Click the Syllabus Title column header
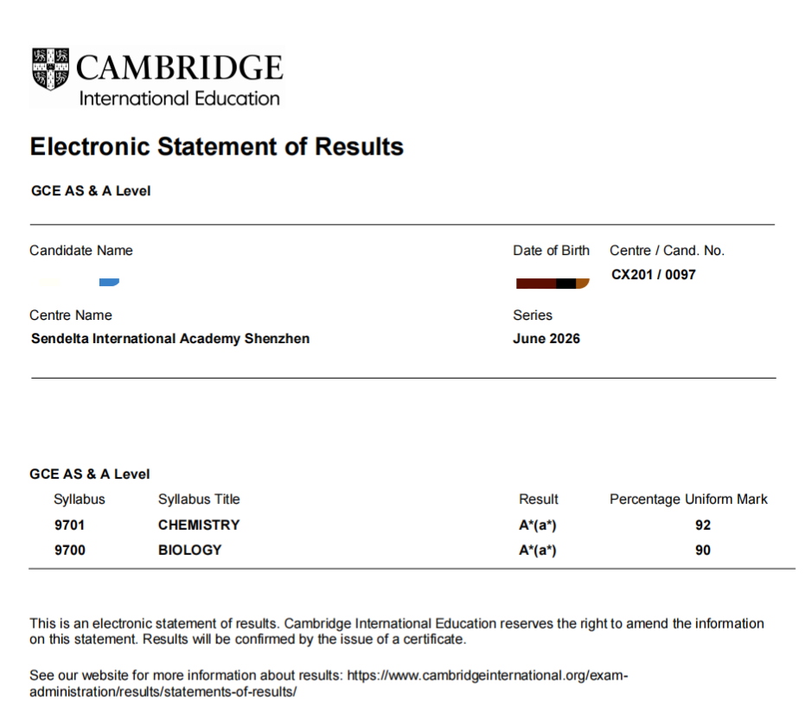This screenshot has width=805, height=727. point(199,500)
